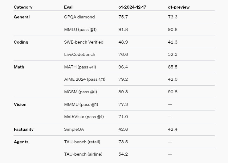Click the MathVista (pass @1) eval name
Screen dimensions: 228x163
click(84, 117)
